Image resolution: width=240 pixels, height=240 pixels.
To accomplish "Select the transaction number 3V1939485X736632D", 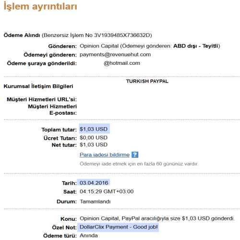I will [122, 35].
